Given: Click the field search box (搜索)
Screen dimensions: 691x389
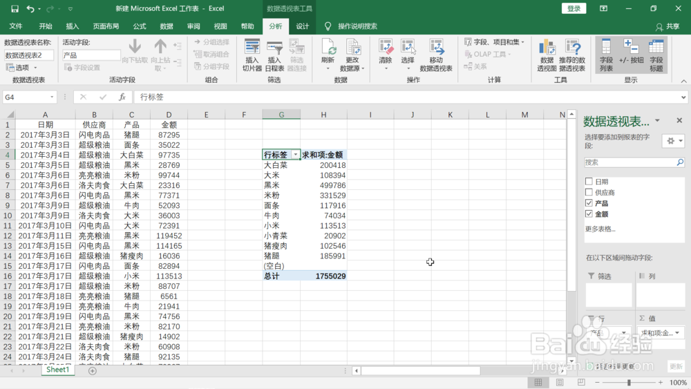Looking at the screenshot, I should (630, 162).
